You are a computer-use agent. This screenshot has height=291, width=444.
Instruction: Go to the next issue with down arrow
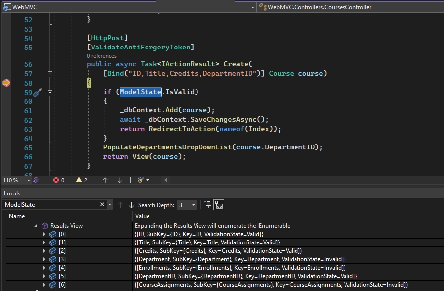pos(120,180)
